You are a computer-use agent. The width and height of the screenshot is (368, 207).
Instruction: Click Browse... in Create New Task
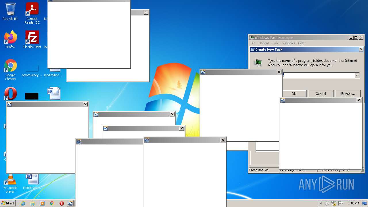point(348,93)
